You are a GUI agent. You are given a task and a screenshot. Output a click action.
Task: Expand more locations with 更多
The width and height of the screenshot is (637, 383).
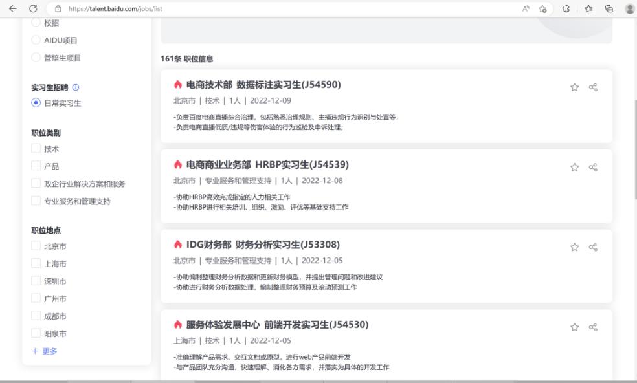[x=45, y=351]
